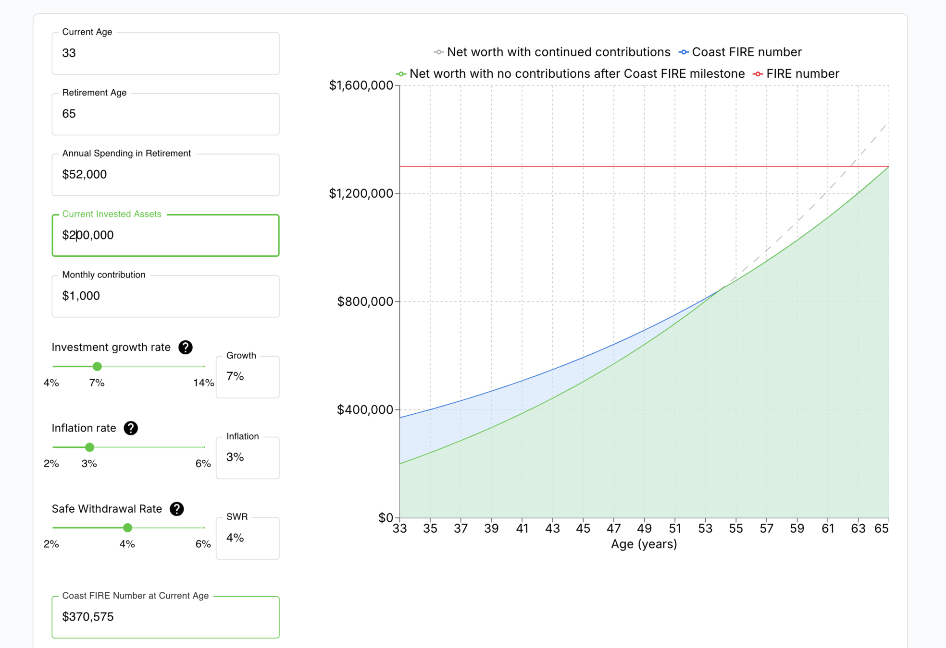Image resolution: width=946 pixels, height=648 pixels.
Task: Click Inflation rate help question mark
Action: 131,428
